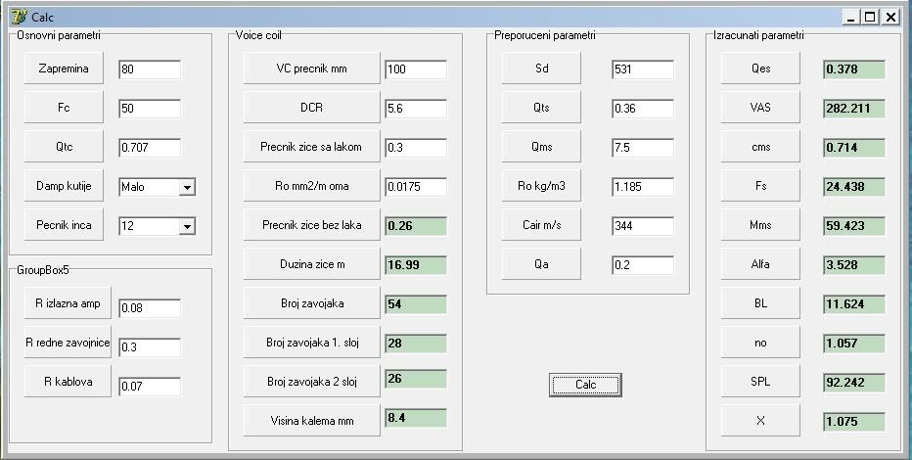Click the VAS button
Image resolution: width=912 pixels, height=460 pixels.
[760, 108]
